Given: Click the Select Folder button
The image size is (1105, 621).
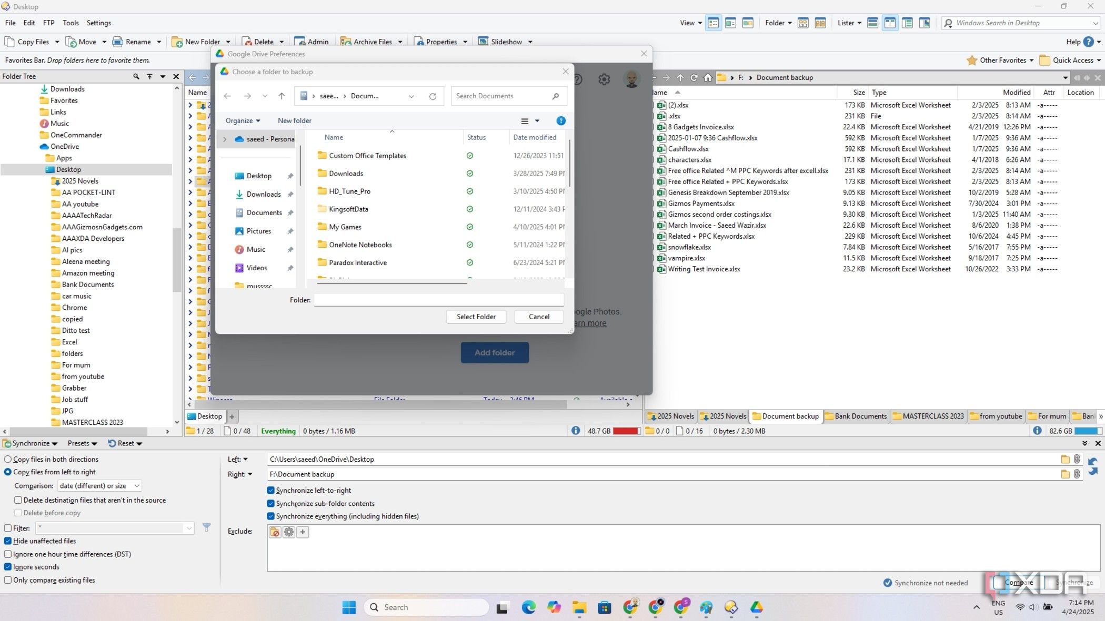Looking at the screenshot, I should [476, 317].
